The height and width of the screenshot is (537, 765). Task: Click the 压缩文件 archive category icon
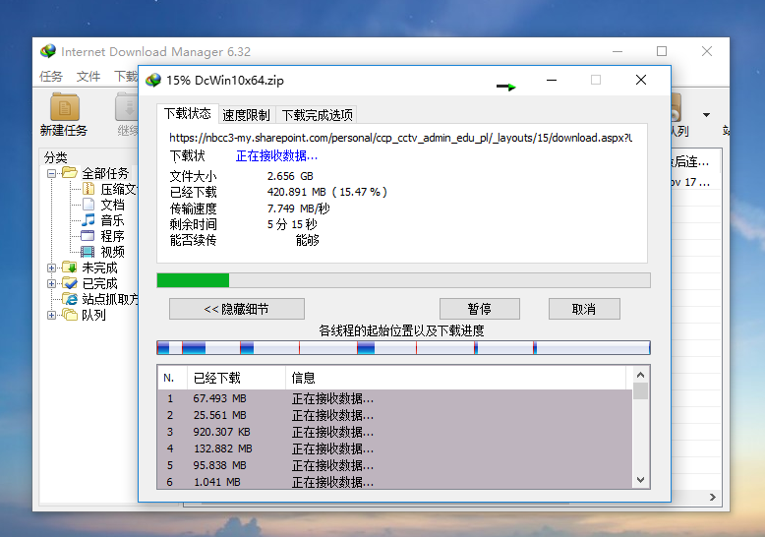[x=88, y=189]
